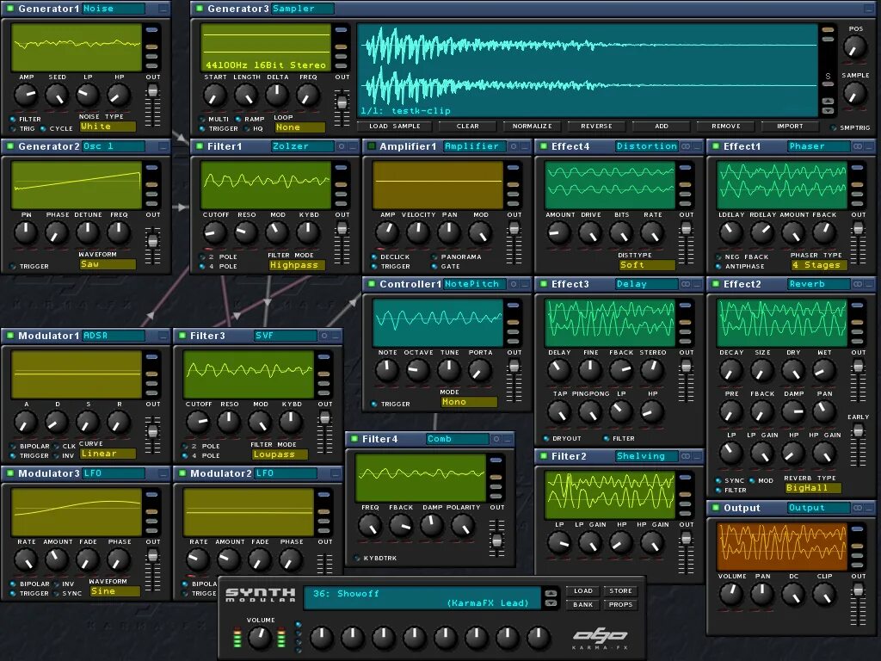Click Filter4 Comb type selector
881x661 pixels.
tap(458, 439)
